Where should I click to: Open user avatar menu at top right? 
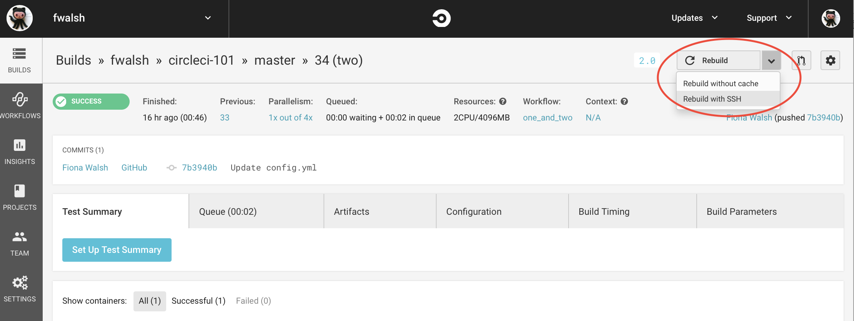pyautogui.click(x=831, y=18)
